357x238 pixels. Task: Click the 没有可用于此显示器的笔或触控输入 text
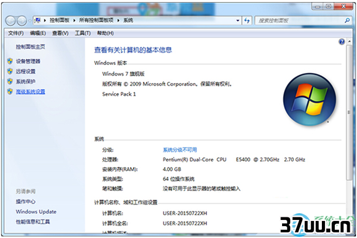[201, 188]
